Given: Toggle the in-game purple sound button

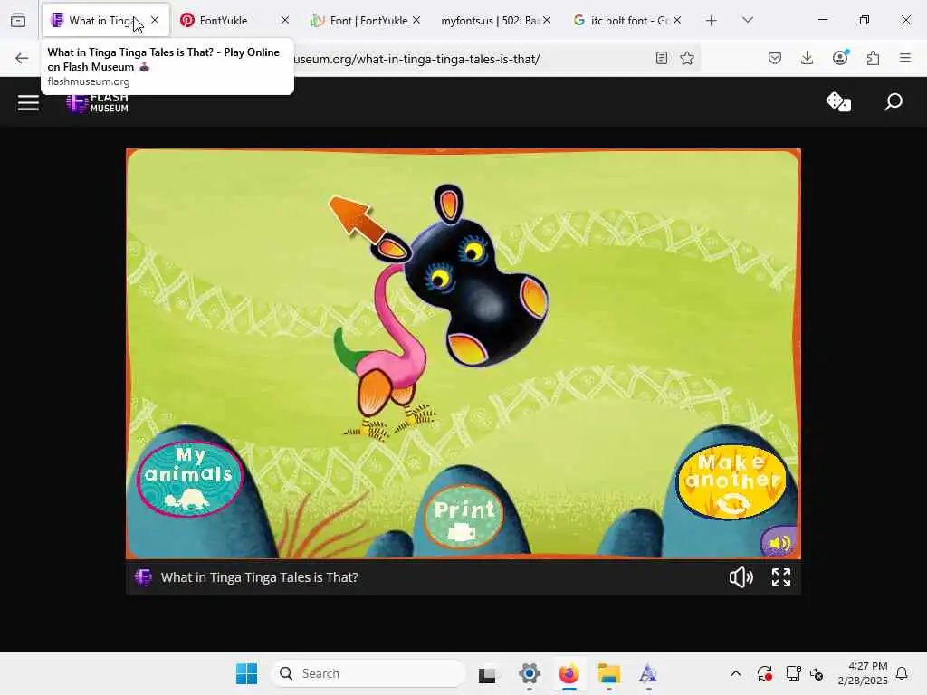Looking at the screenshot, I should click(779, 542).
